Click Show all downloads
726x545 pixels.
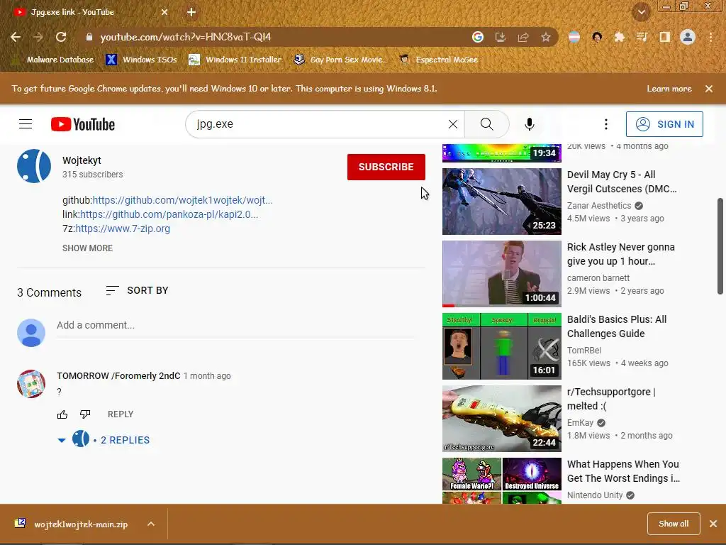674,524
